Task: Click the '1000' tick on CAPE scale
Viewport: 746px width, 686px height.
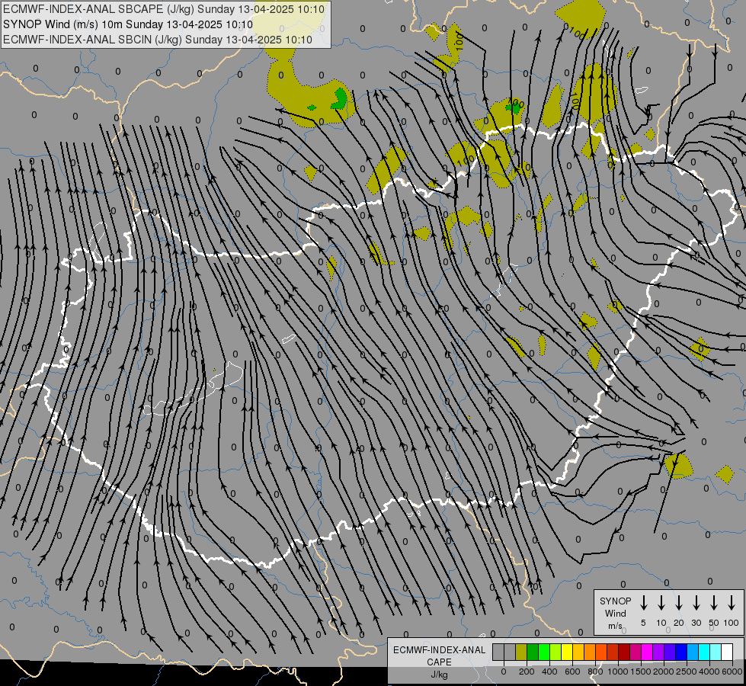Action: point(618,672)
